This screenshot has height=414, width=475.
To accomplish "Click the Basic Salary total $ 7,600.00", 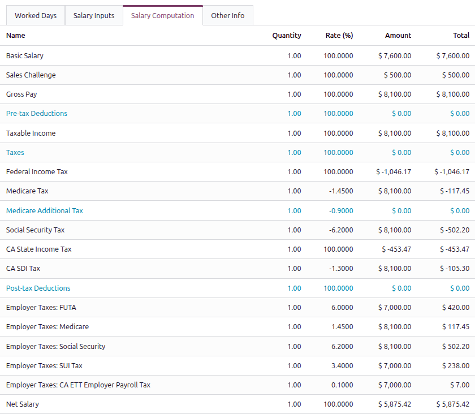I will coord(453,56).
